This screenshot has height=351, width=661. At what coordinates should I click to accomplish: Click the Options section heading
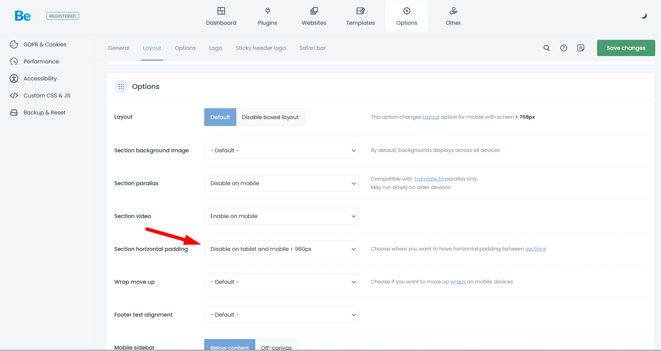click(146, 87)
